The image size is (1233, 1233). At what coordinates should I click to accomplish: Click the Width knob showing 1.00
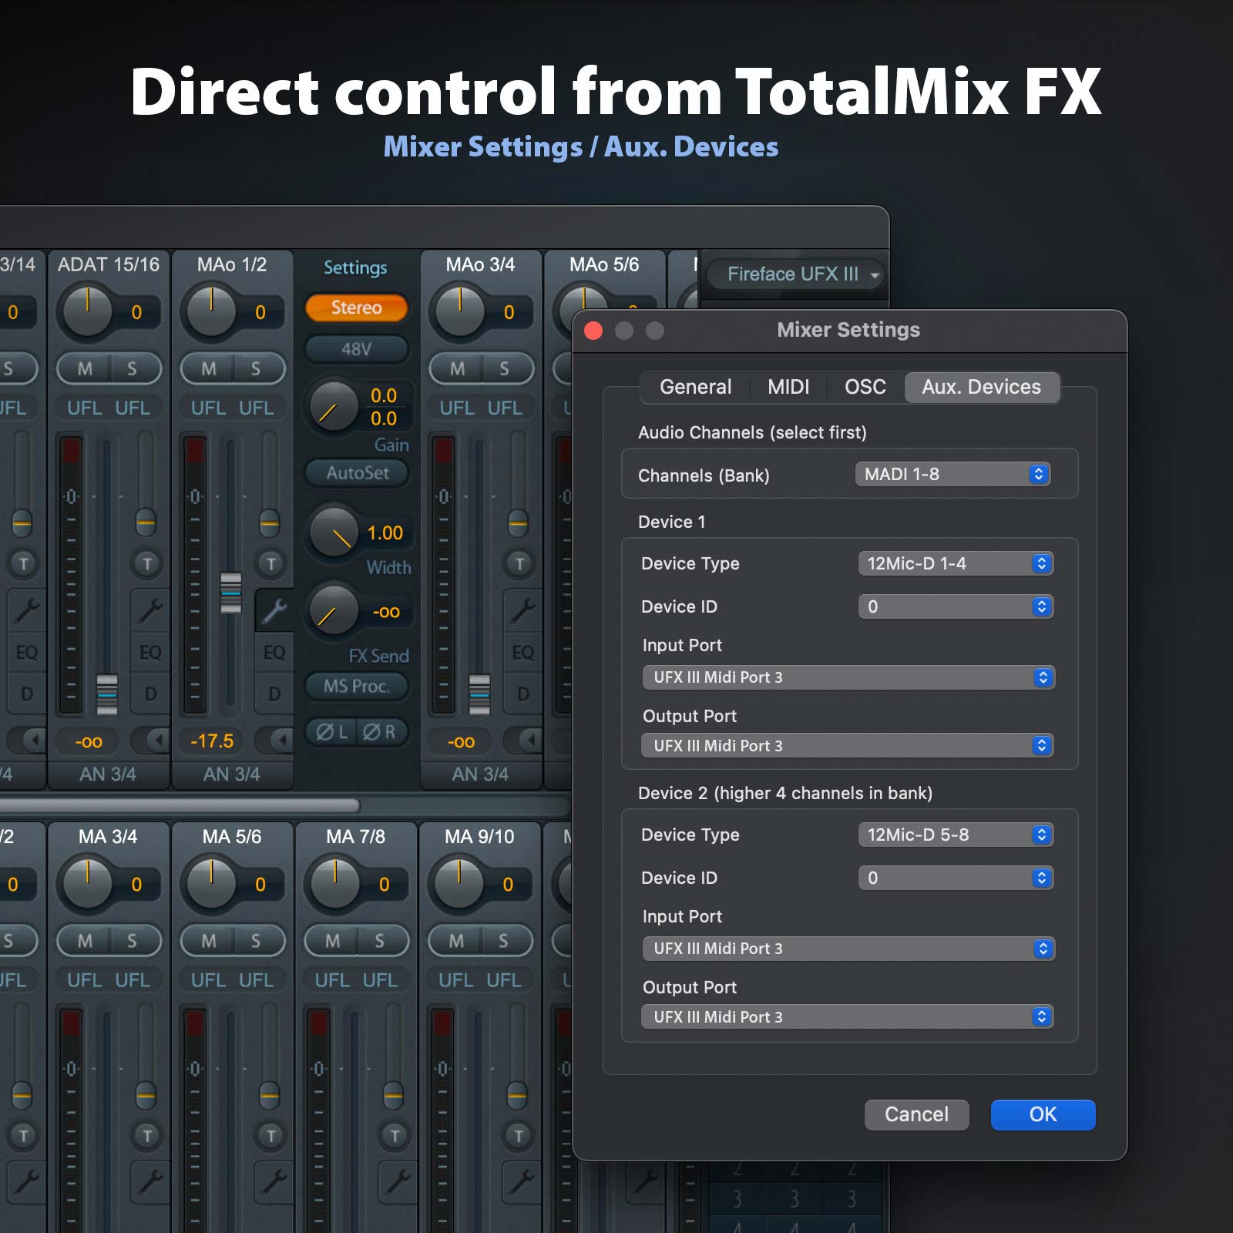(x=334, y=532)
